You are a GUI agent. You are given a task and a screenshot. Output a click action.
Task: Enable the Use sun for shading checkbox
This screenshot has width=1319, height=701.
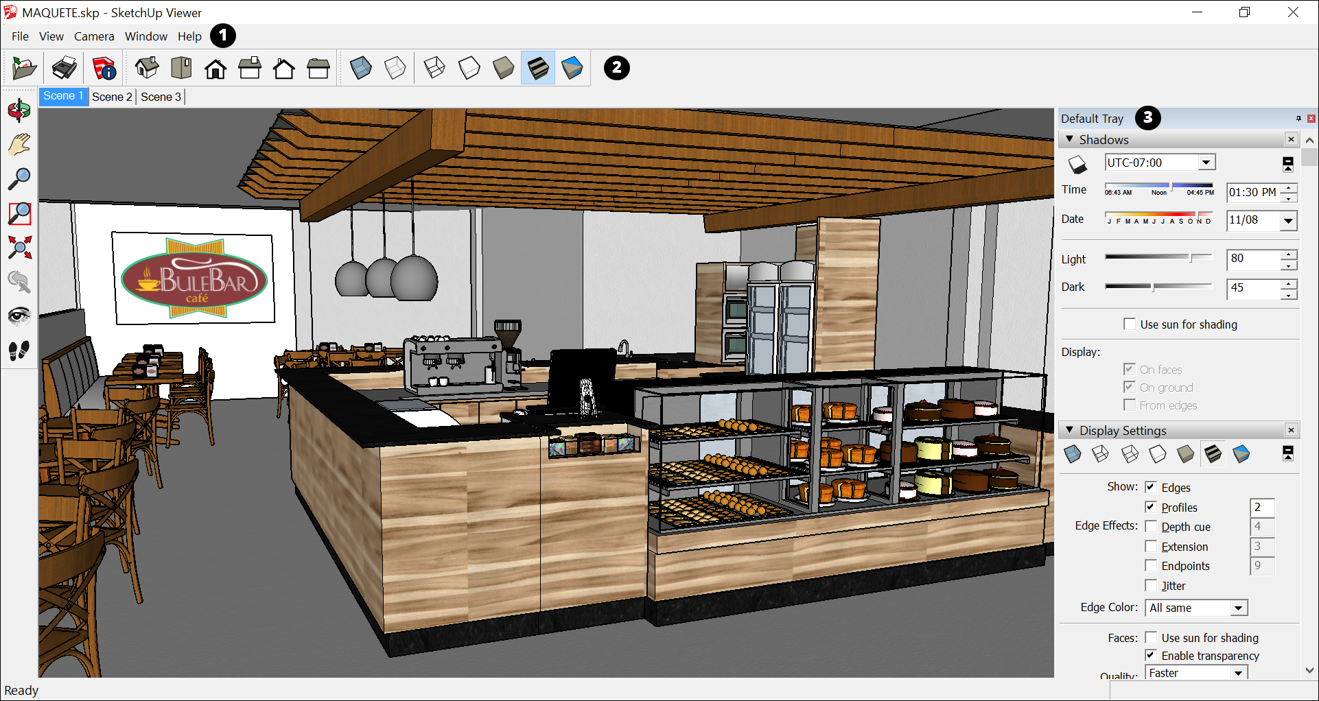tap(1130, 324)
